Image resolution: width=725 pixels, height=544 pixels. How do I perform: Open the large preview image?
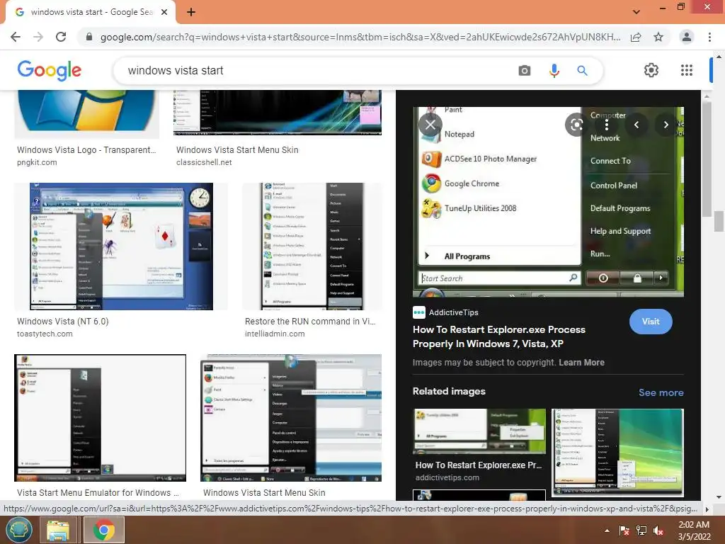(548, 202)
